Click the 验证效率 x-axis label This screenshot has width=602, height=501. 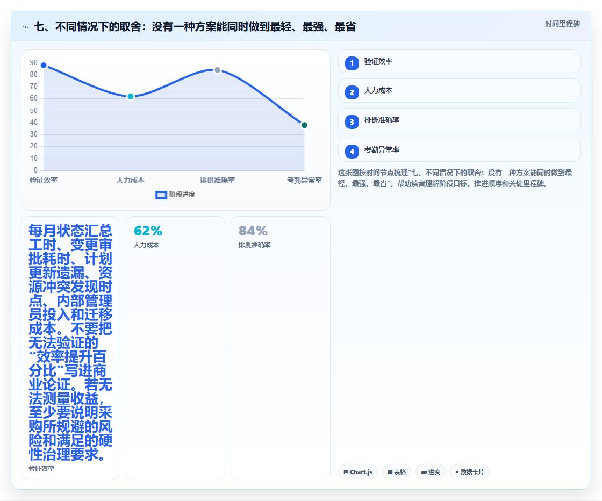(x=44, y=181)
